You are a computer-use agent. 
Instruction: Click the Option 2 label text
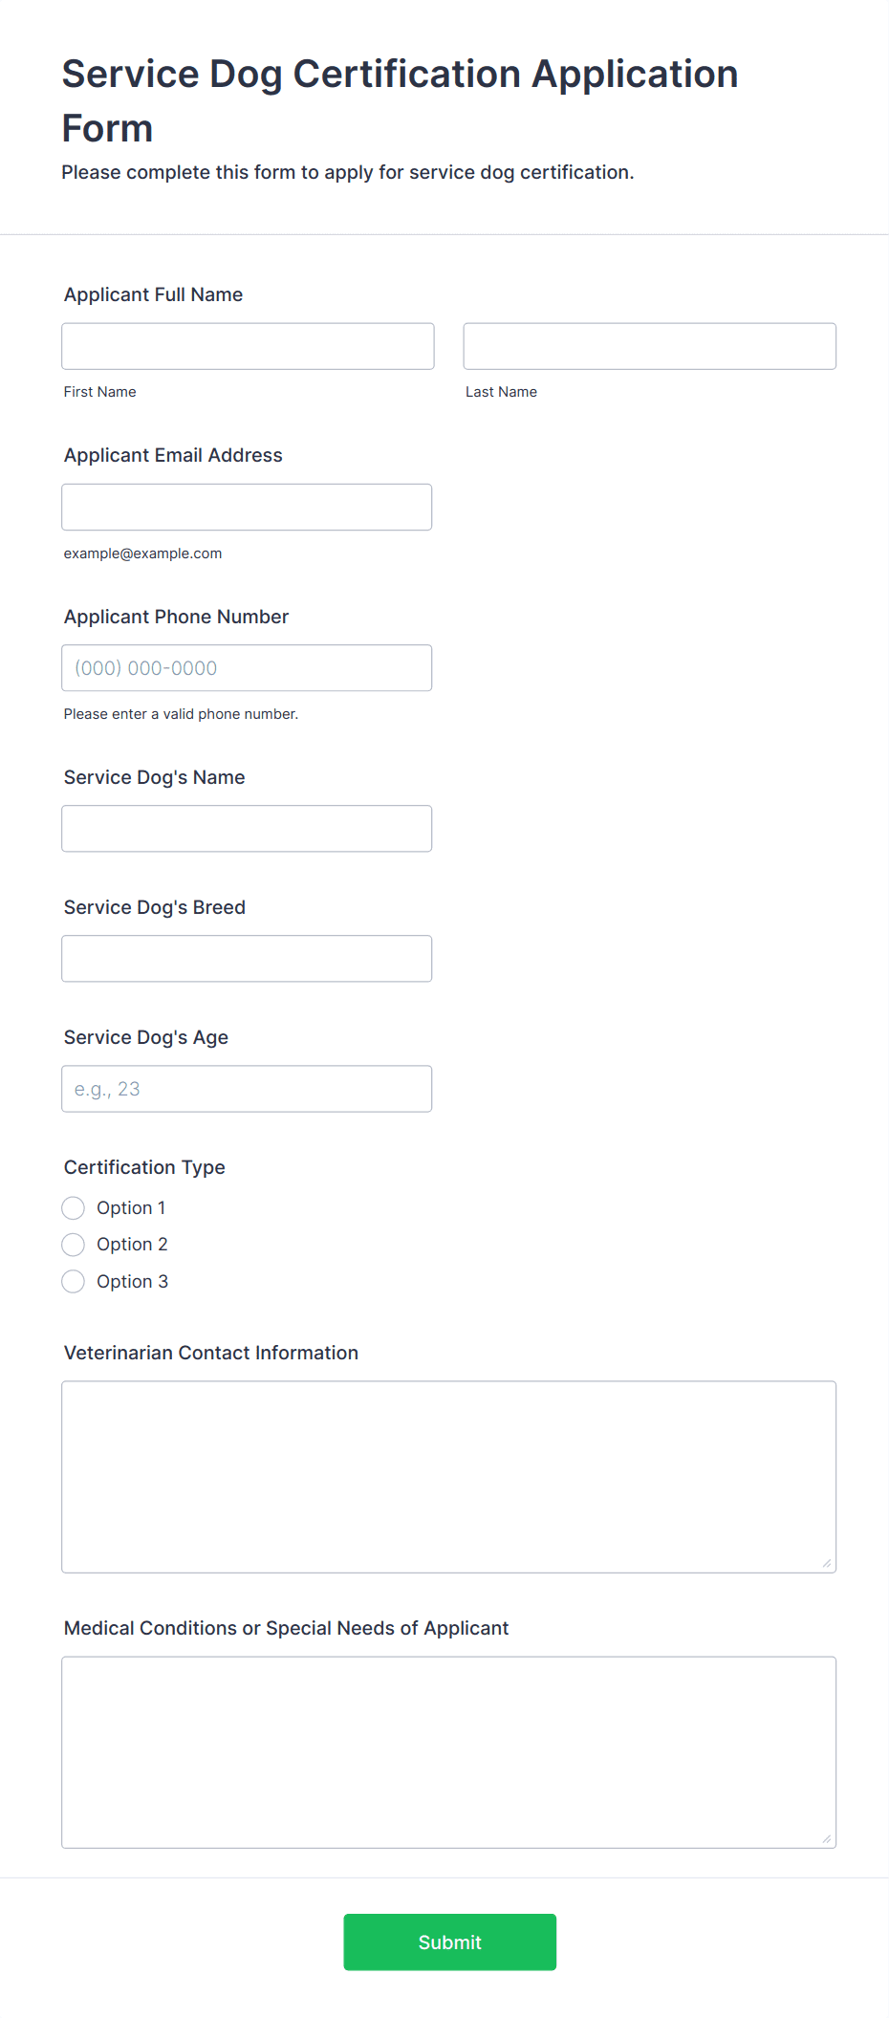click(132, 1245)
